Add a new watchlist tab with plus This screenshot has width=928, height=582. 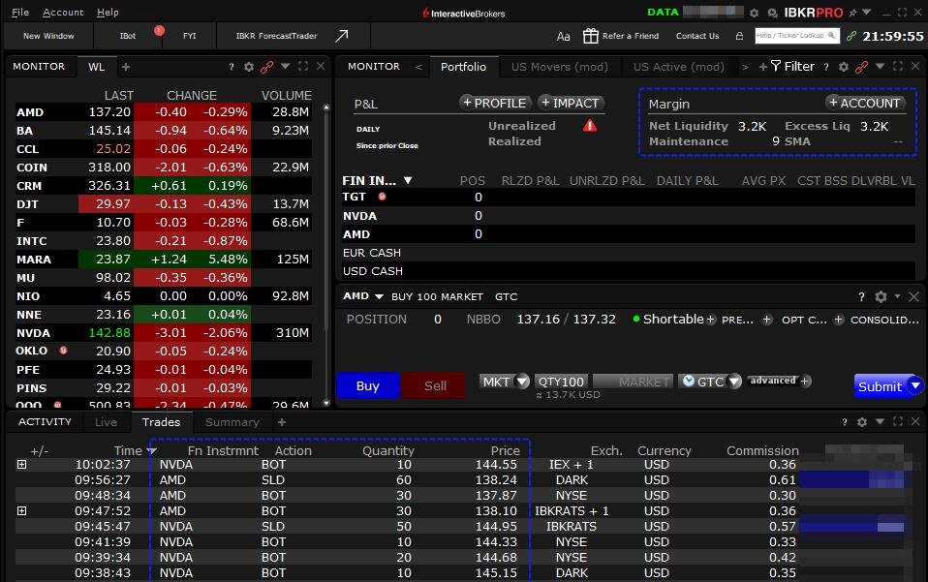126,67
